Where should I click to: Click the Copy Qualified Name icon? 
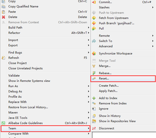pos(3,6)
